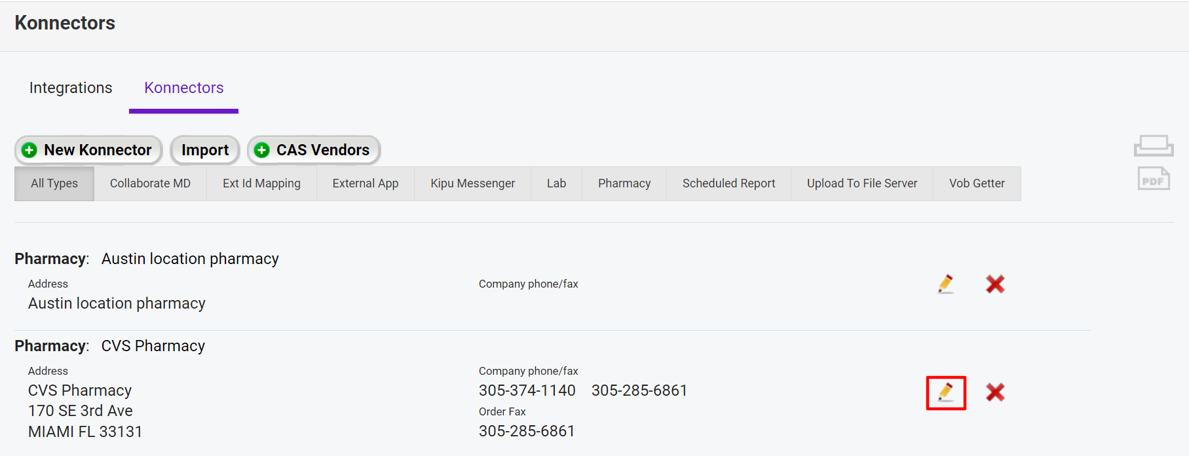Screen dimensions: 1189x456
Task: Select the External App filter
Action: 365,183
